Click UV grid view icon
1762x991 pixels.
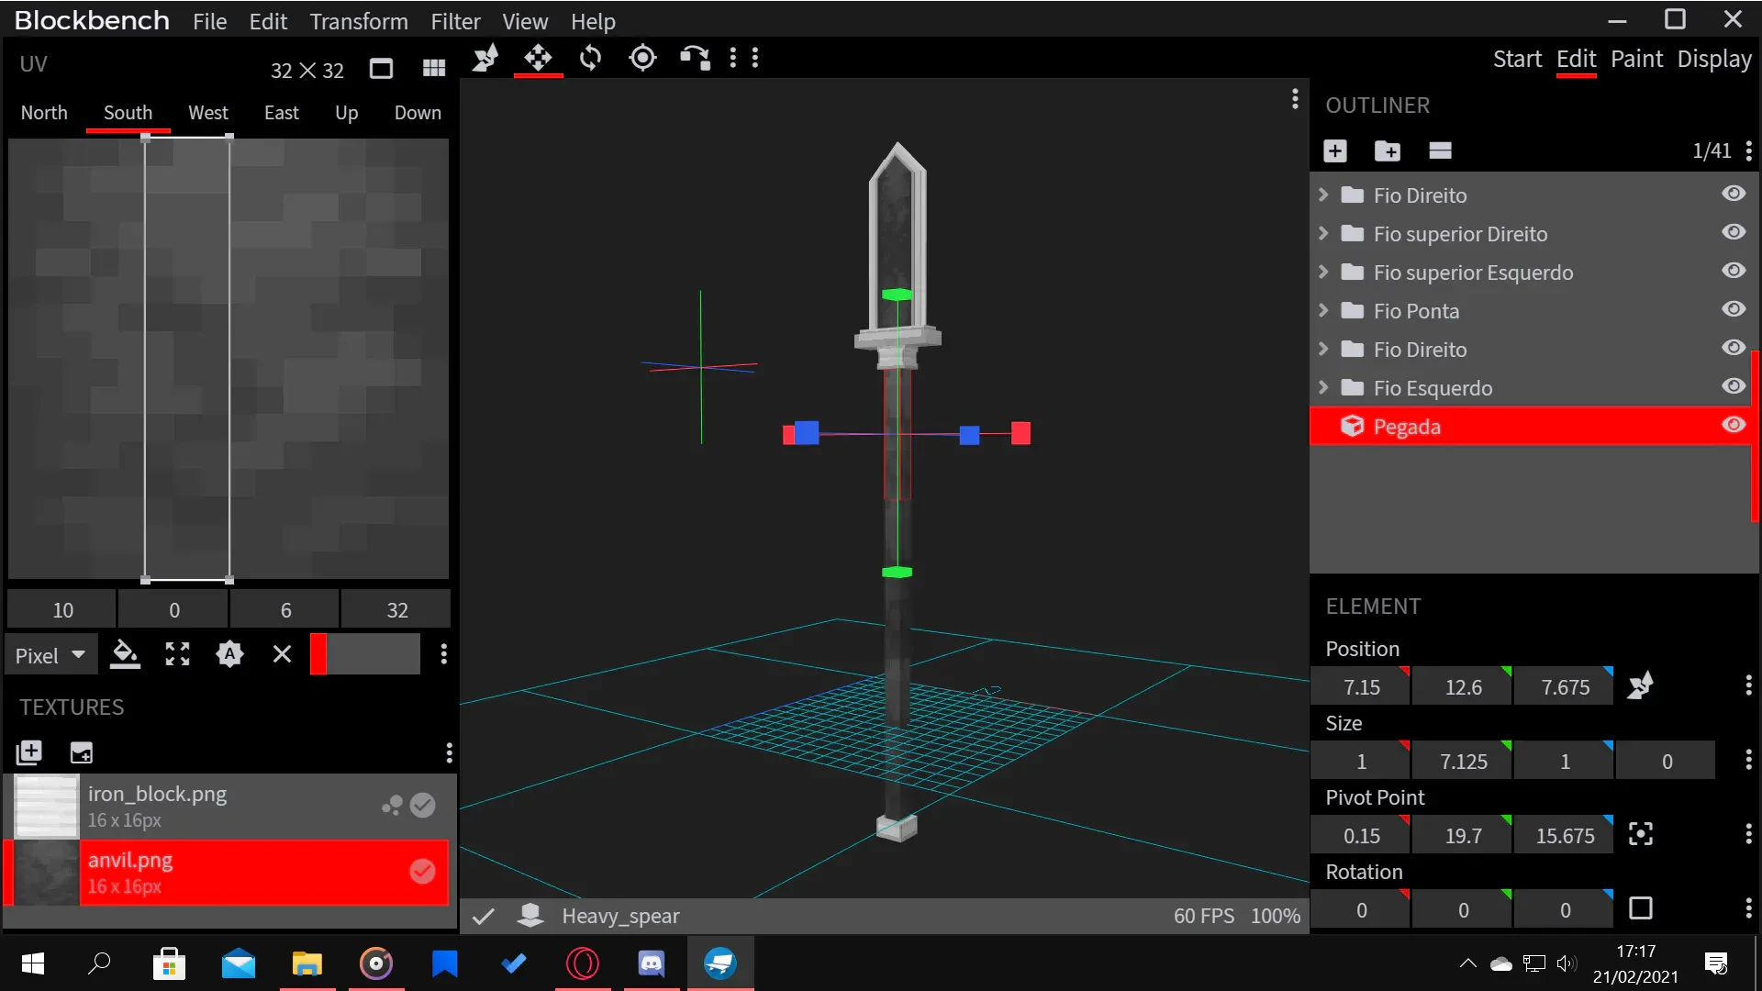coord(433,69)
